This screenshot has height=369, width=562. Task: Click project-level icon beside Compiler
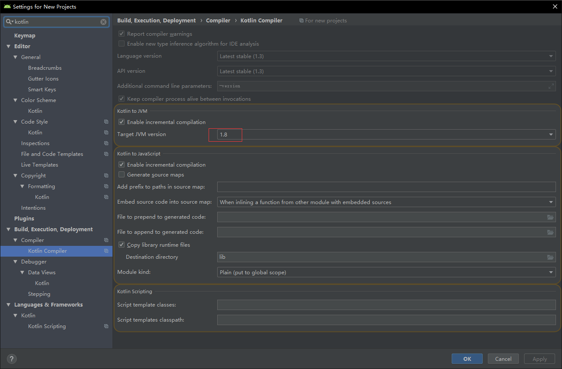coord(106,240)
